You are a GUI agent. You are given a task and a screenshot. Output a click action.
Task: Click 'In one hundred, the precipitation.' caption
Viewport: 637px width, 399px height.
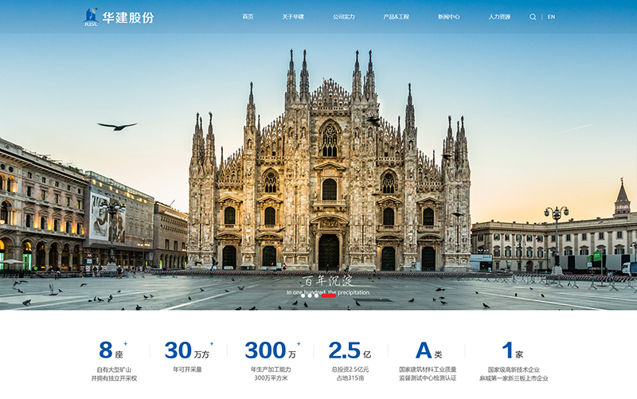328,292
